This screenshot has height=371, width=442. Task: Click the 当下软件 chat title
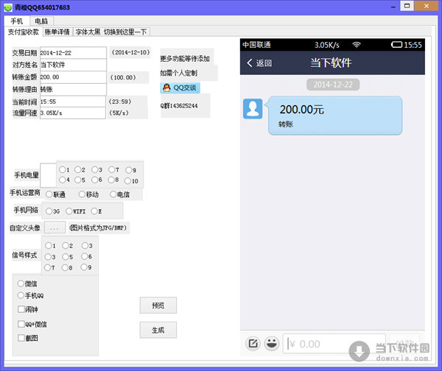331,63
